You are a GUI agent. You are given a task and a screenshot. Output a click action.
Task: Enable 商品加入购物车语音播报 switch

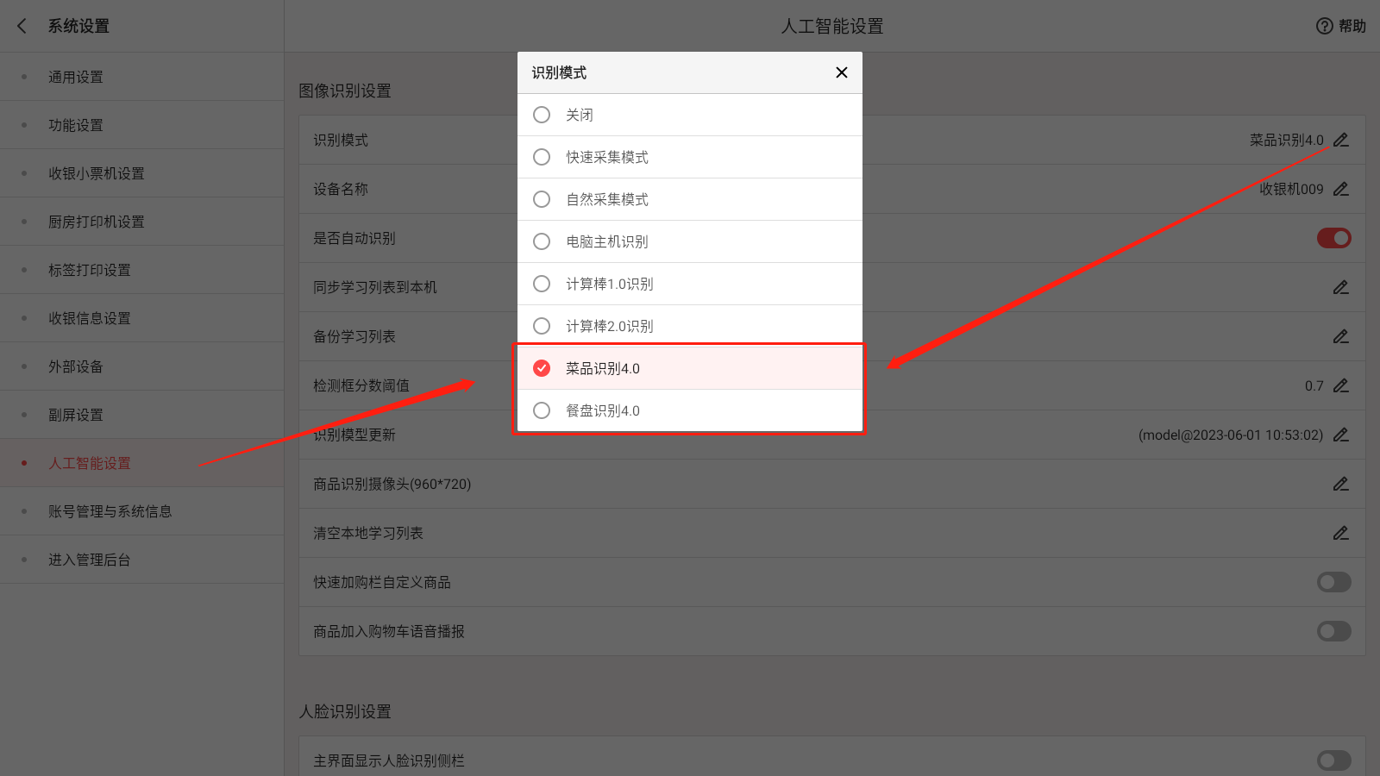pyautogui.click(x=1333, y=631)
